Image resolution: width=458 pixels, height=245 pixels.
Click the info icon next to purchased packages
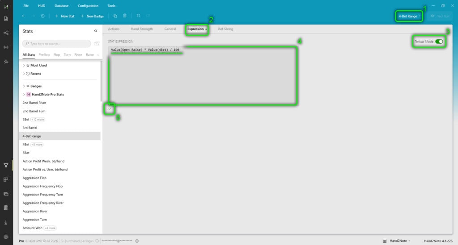[x=97, y=241]
